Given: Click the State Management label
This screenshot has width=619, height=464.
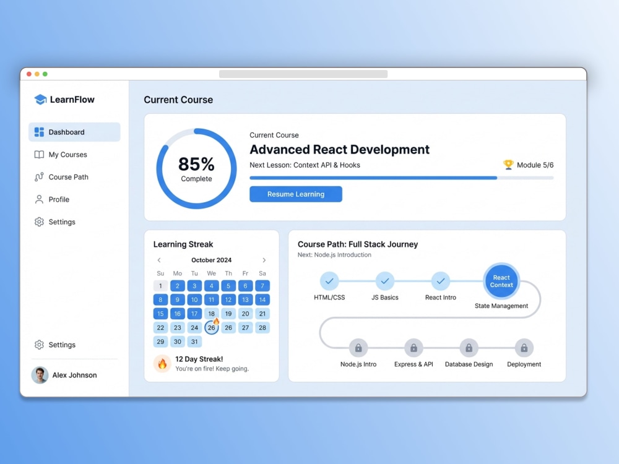Looking at the screenshot, I should pyautogui.click(x=501, y=306).
